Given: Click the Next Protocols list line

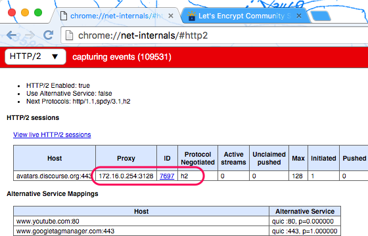Looking at the screenshot, I should click(x=78, y=102).
